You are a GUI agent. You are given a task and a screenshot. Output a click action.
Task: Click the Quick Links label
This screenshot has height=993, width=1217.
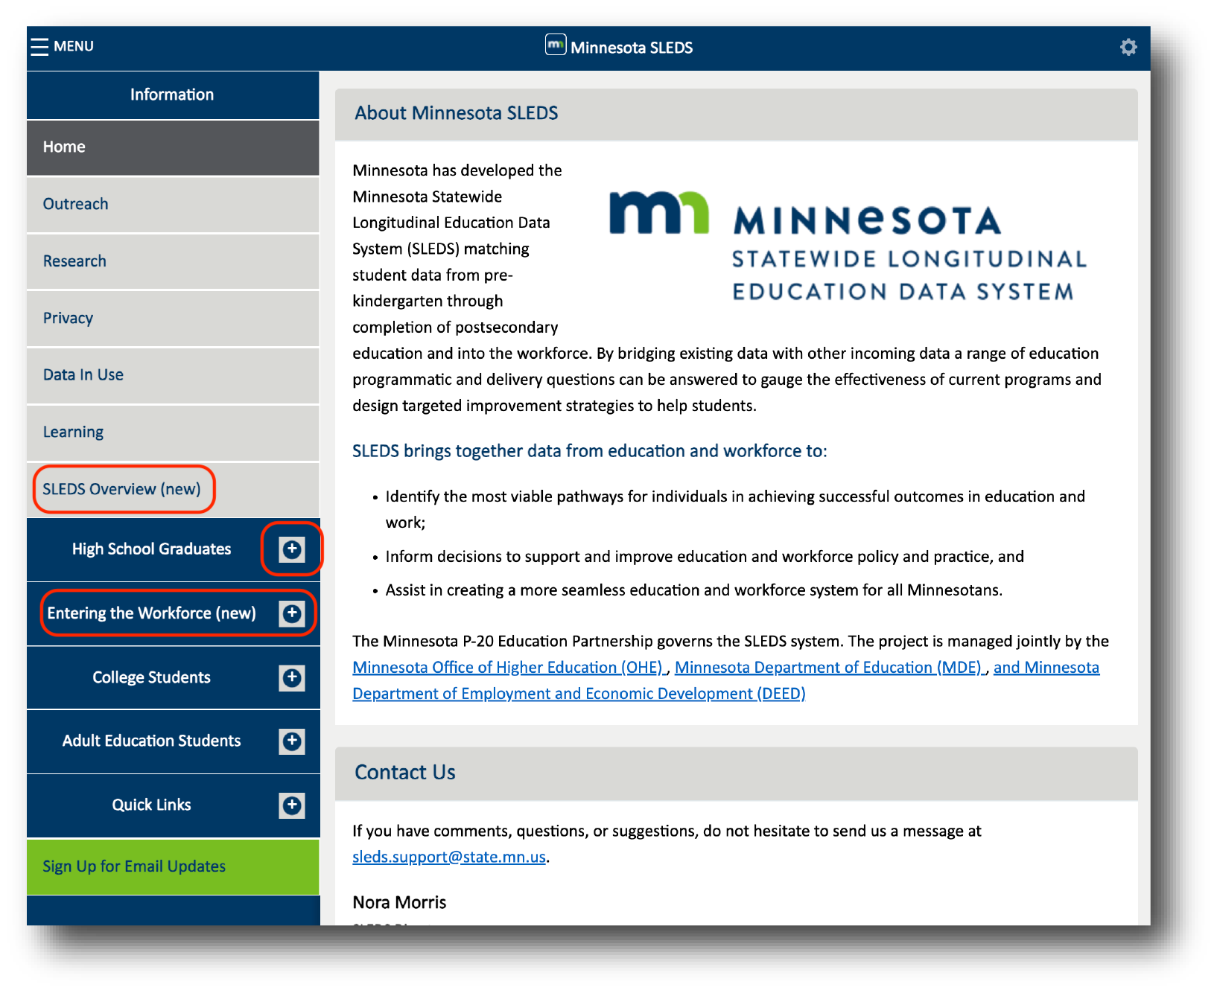point(152,805)
